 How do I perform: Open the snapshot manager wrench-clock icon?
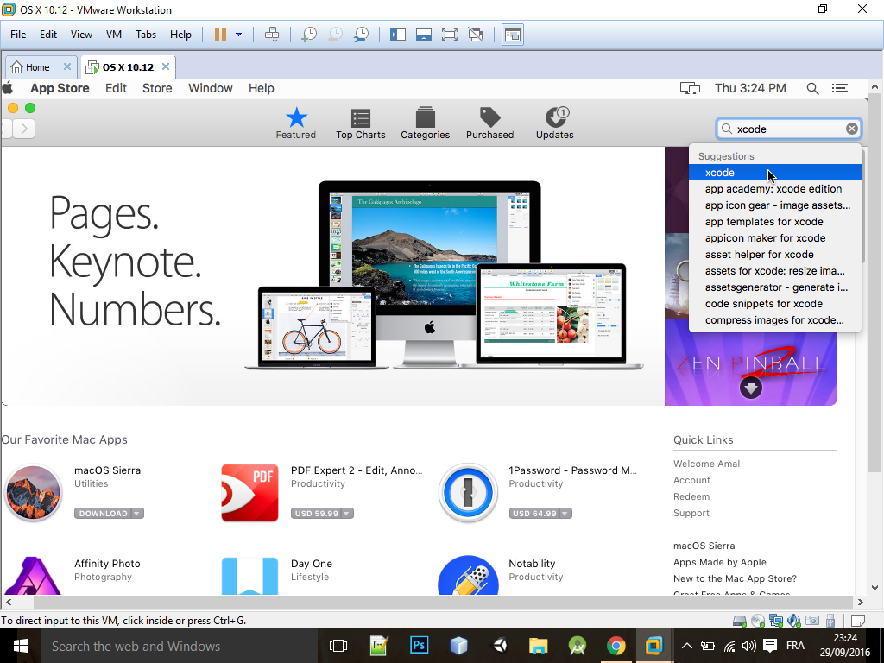tap(362, 35)
